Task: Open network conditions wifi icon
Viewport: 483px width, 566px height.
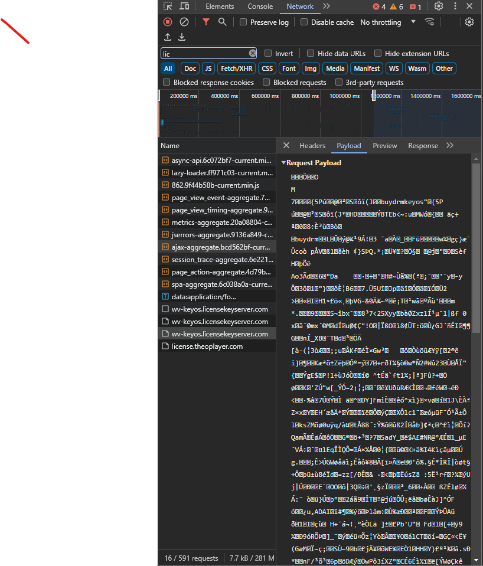Action: pos(429,22)
